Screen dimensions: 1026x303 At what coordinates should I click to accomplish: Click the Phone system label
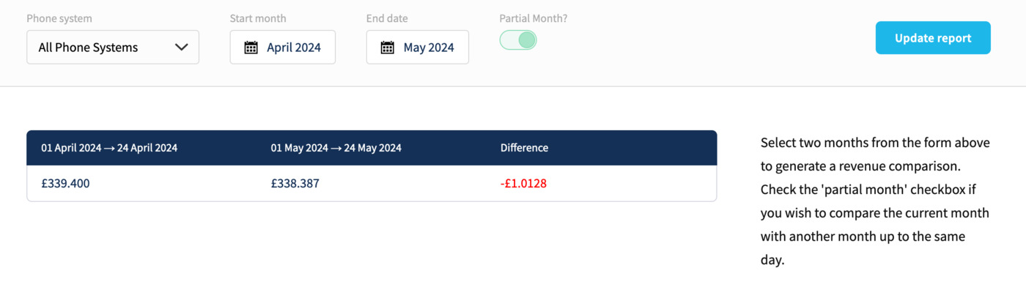click(59, 18)
